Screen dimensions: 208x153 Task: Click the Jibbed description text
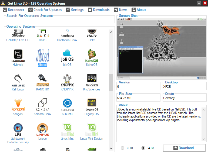(x=159, y=115)
